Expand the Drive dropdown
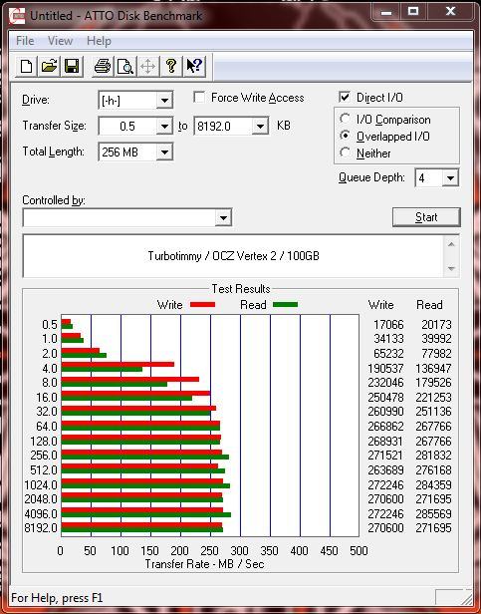 (164, 101)
